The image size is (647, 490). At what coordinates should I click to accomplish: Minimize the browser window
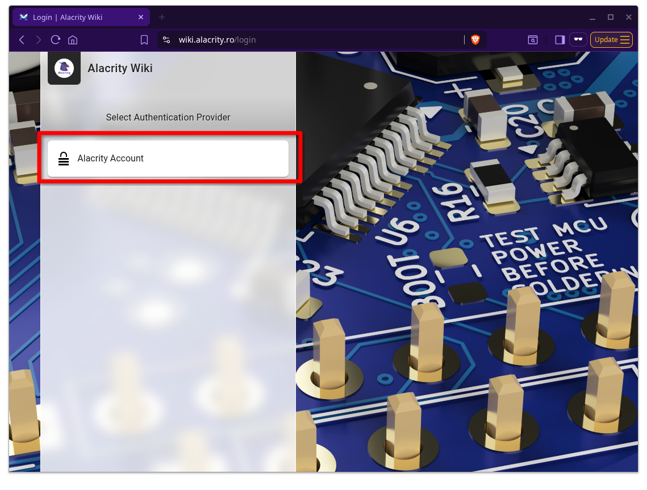point(592,18)
